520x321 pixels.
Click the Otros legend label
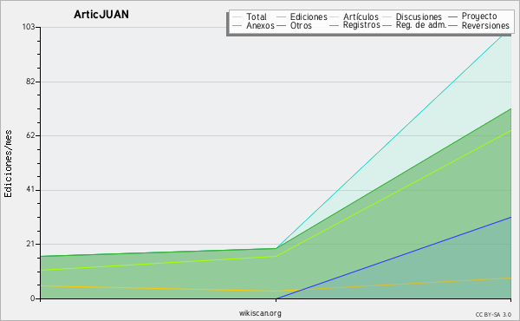(x=301, y=25)
